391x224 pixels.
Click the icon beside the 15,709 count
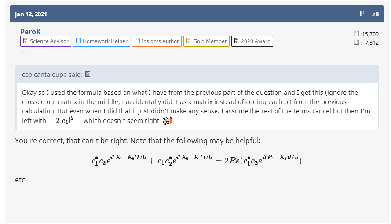(357, 33)
